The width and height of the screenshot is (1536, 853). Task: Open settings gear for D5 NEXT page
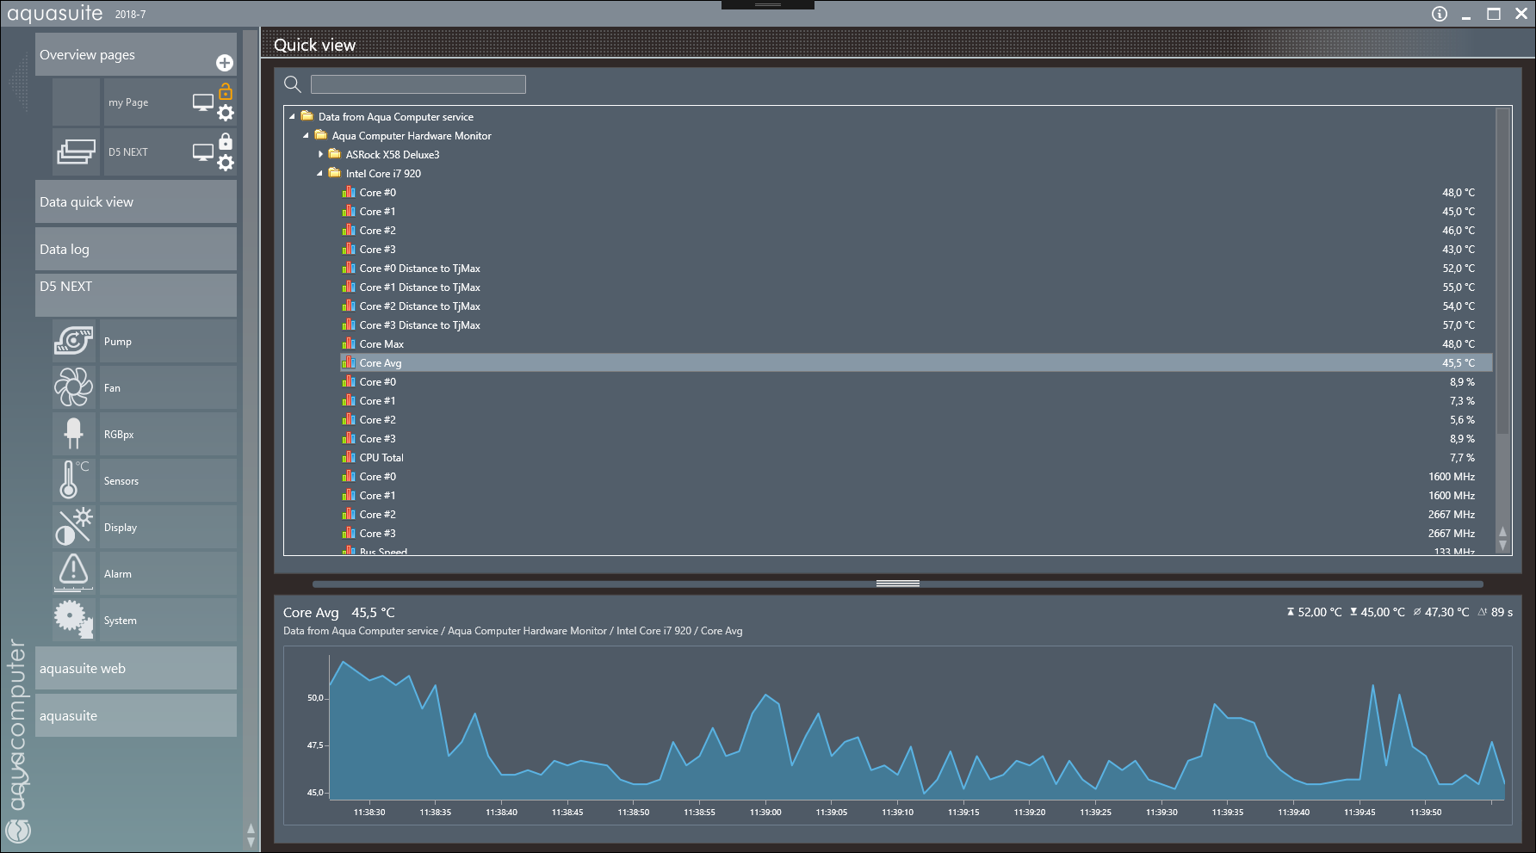[226, 163]
